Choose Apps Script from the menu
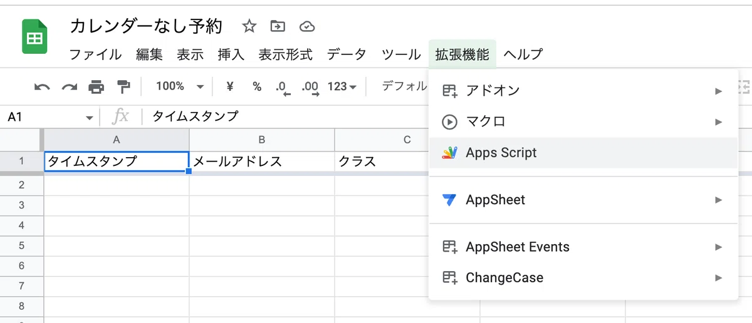The image size is (752, 323). 583,153
